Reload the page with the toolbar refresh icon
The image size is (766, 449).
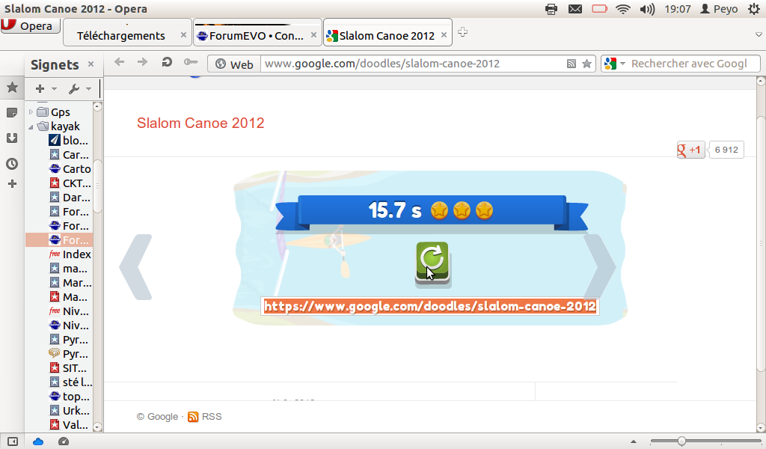pyautogui.click(x=167, y=62)
